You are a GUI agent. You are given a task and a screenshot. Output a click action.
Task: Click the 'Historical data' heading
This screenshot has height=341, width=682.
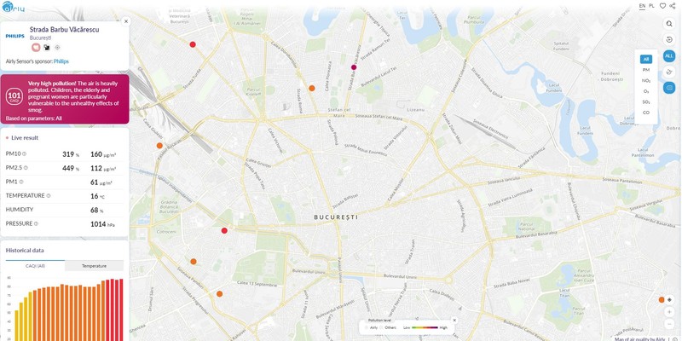click(x=25, y=250)
